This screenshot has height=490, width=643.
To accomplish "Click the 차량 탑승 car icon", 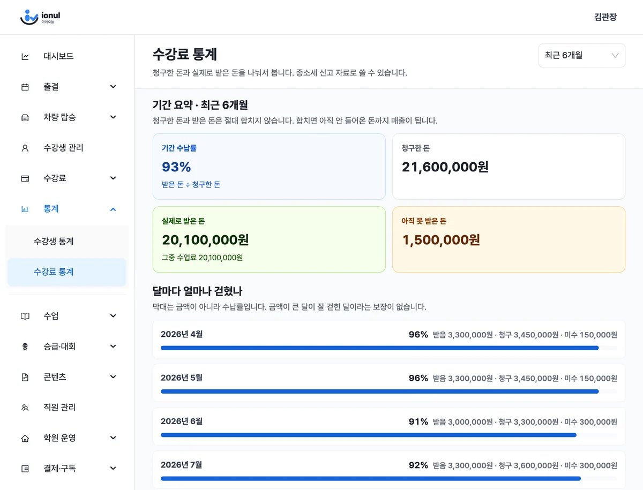I will point(25,117).
